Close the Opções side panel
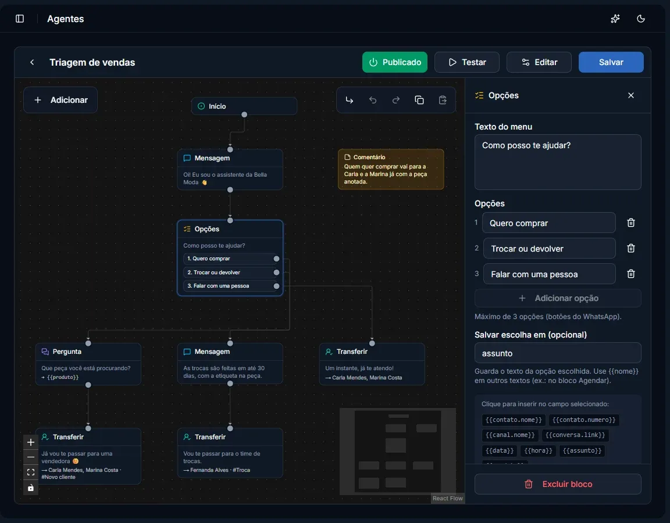Viewport: 670px width, 523px height. tap(631, 96)
